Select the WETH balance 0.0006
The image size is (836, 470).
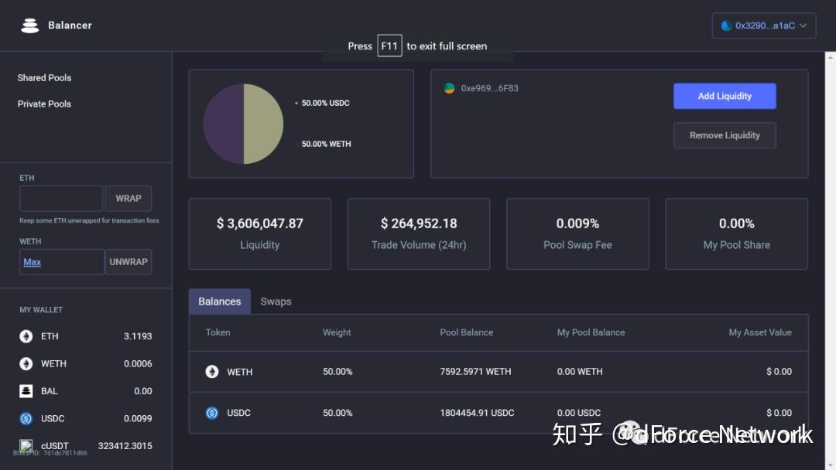coord(138,363)
